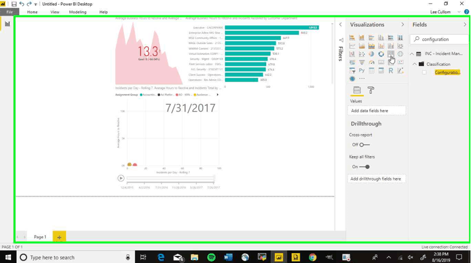Show next Assignment Group legend items
Screen dimensions: 471x263
(218, 95)
